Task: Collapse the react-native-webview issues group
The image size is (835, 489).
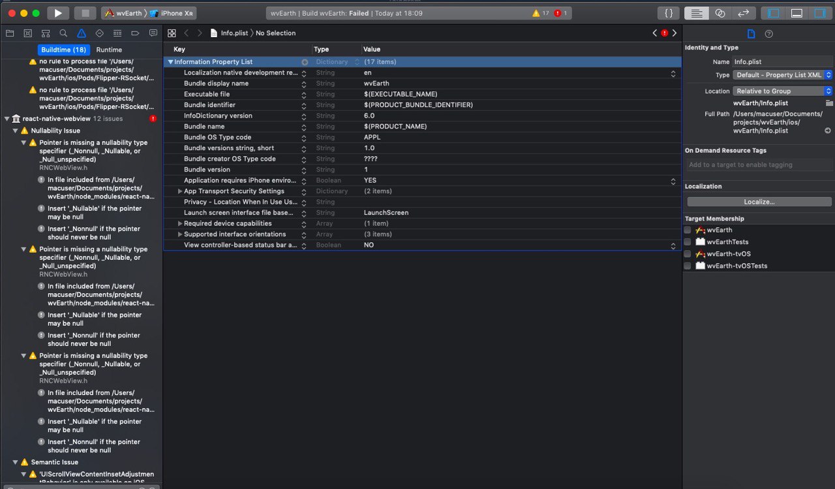Action: [7, 119]
